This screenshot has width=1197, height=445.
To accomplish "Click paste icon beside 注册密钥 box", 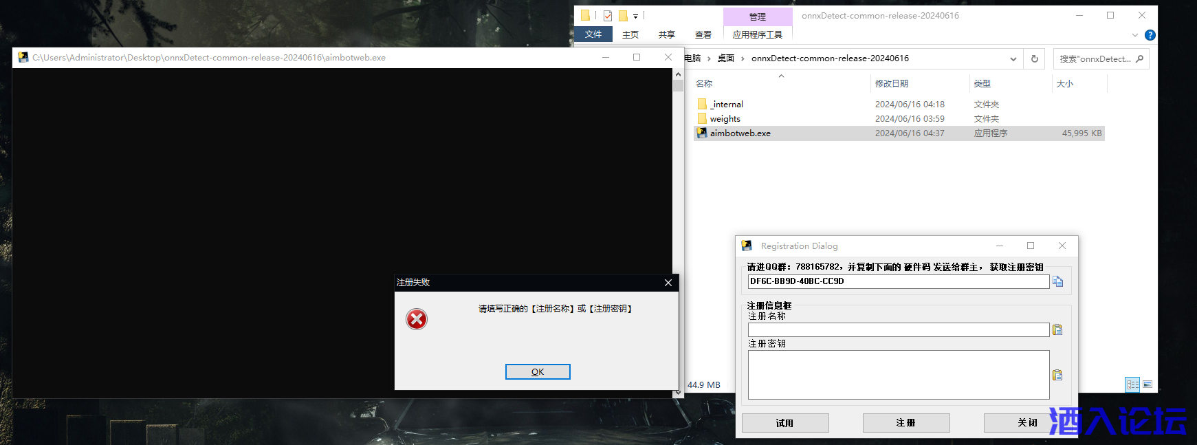I will pyautogui.click(x=1057, y=375).
